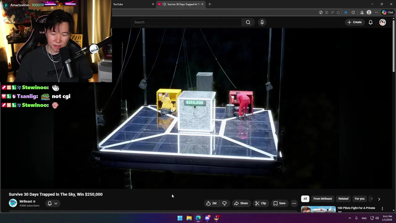
Task: Click the Clip button
Action: click(260, 203)
